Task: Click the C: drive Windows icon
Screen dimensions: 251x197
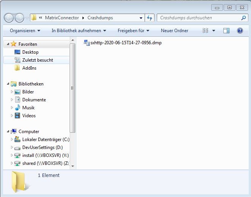Action: tap(17, 139)
